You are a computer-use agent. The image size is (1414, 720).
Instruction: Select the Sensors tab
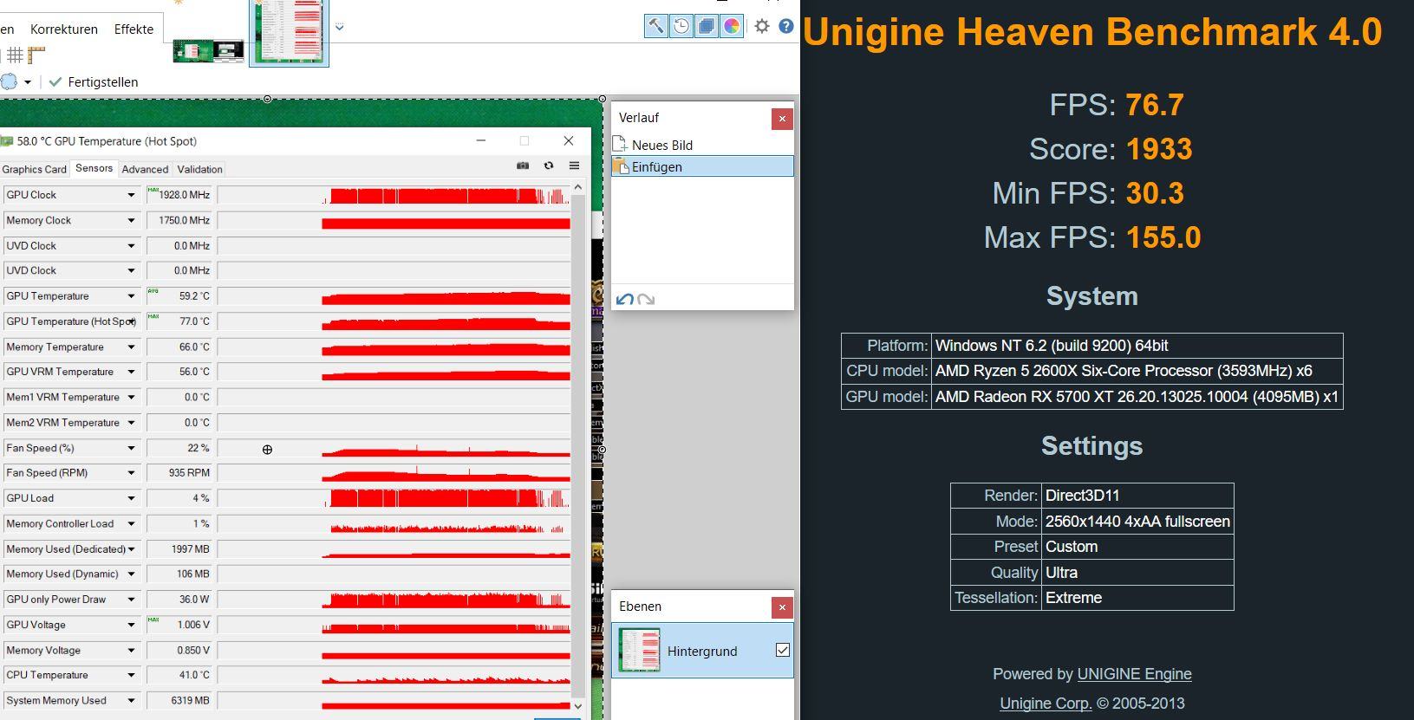pos(94,168)
